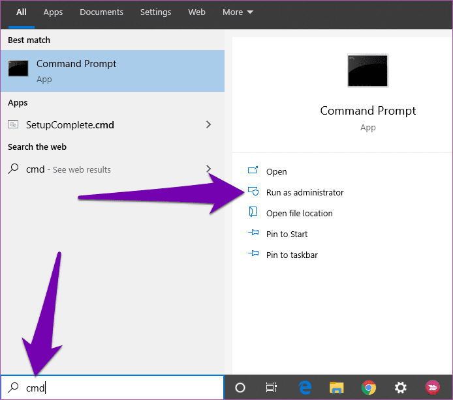
Task: Click the Open action icon
Action: click(x=253, y=170)
